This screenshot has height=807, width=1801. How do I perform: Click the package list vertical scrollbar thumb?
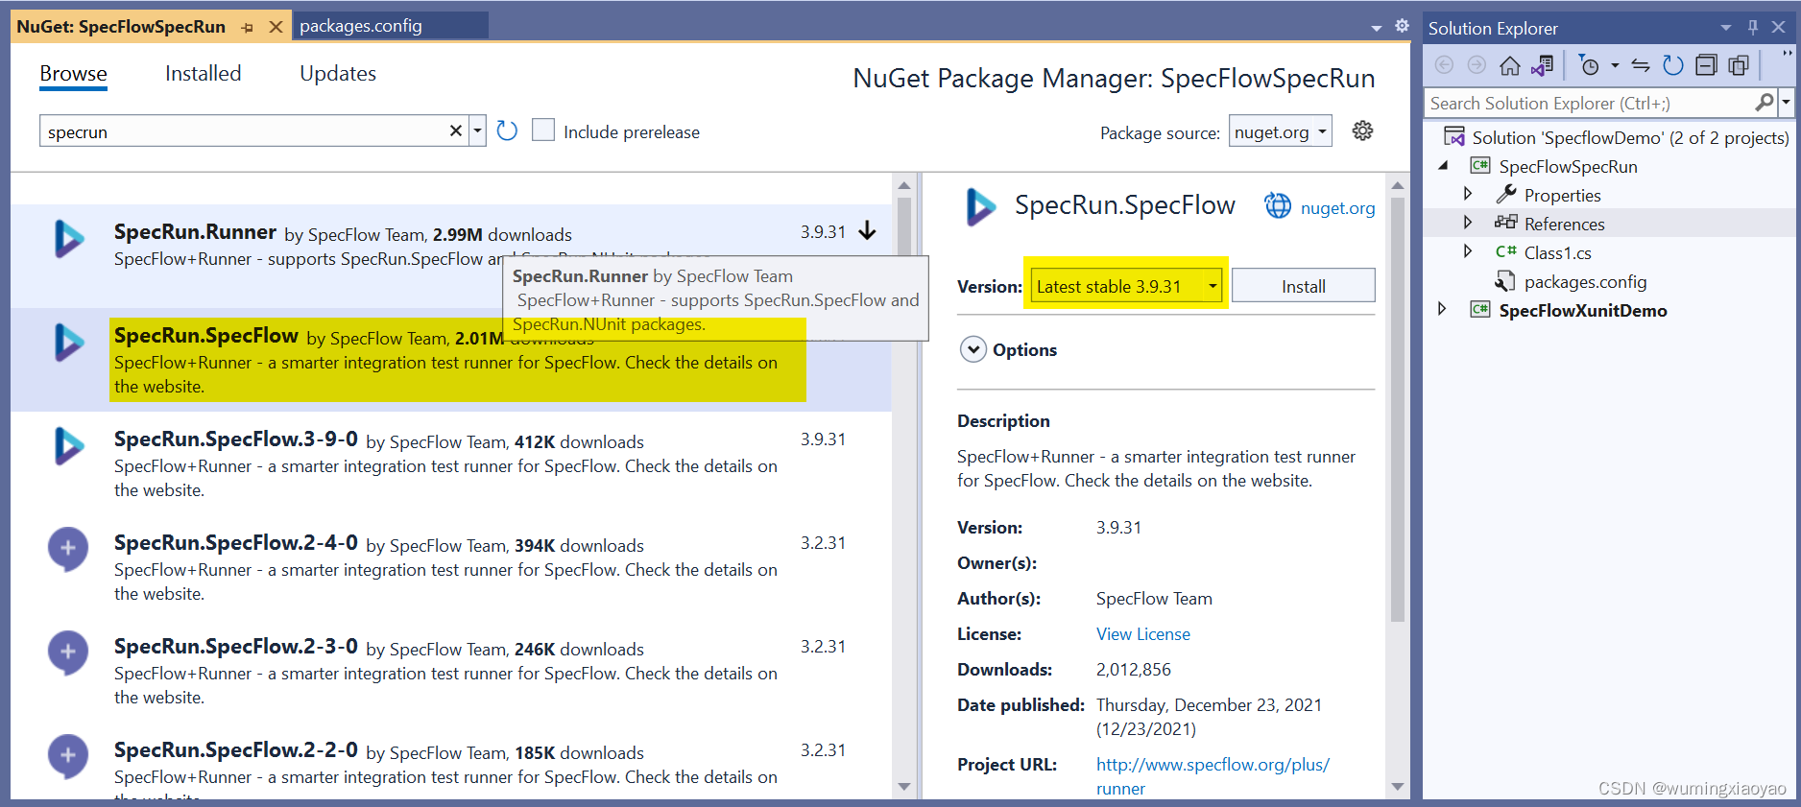coord(904,228)
